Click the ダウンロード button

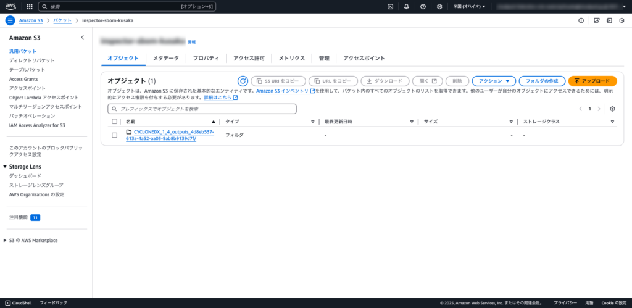385,81
